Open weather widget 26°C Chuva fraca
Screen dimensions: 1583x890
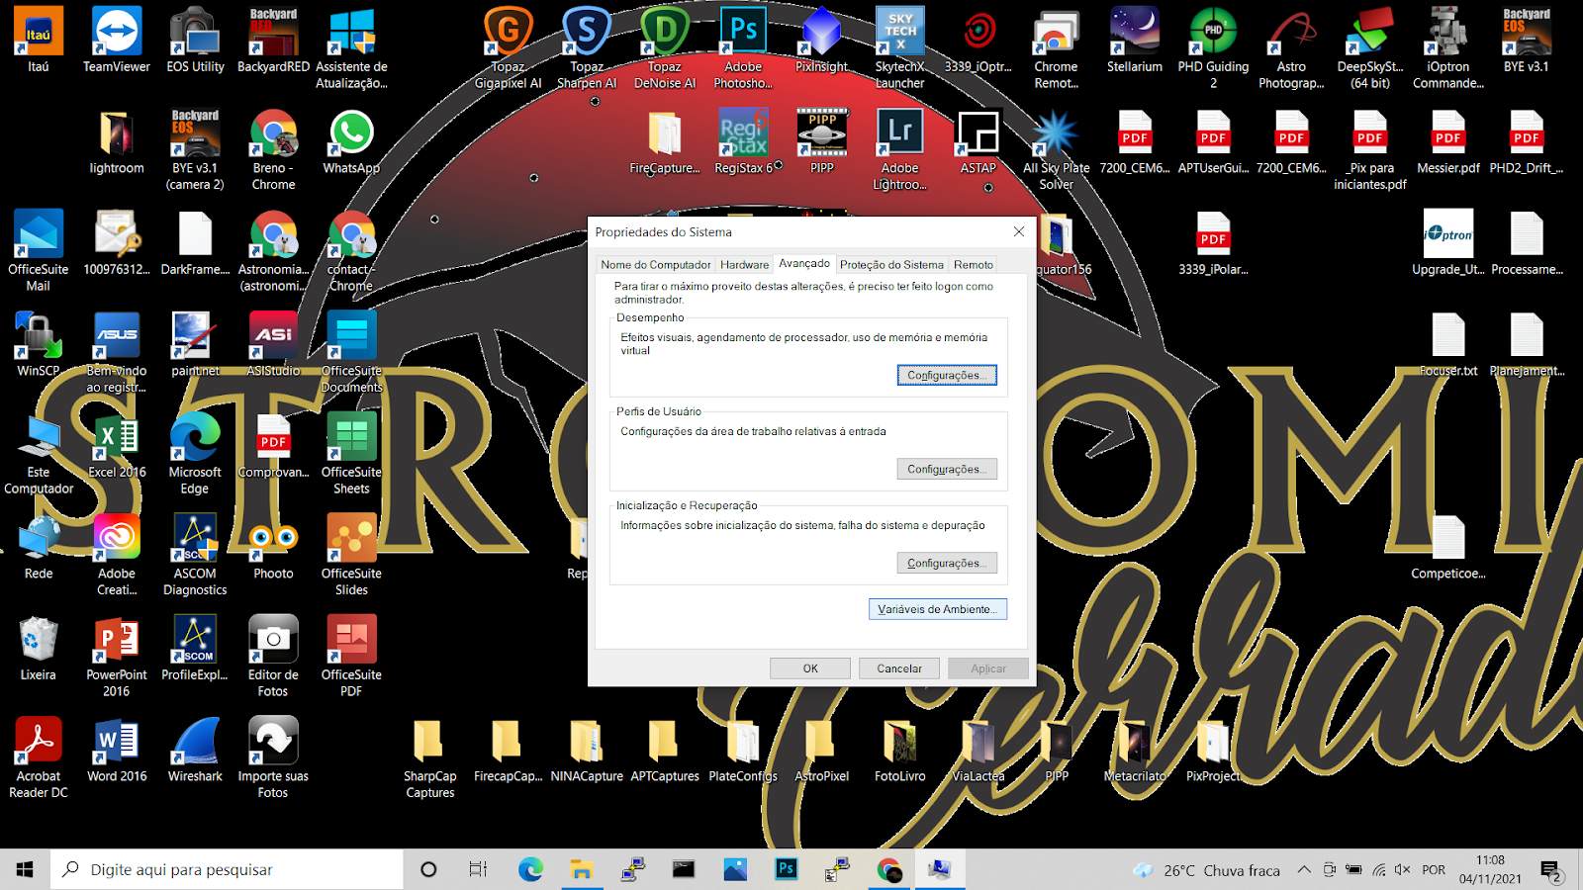click(1207, 870)
